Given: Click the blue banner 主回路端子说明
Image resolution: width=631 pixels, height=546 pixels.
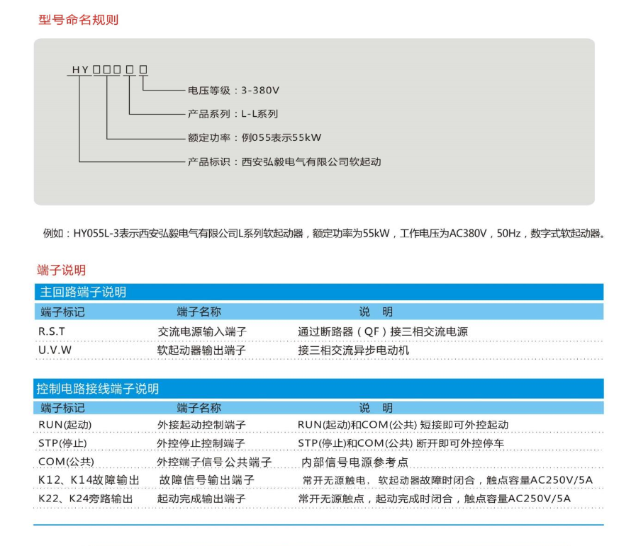Looking at the screenshot, I should (x=319, y=292).
